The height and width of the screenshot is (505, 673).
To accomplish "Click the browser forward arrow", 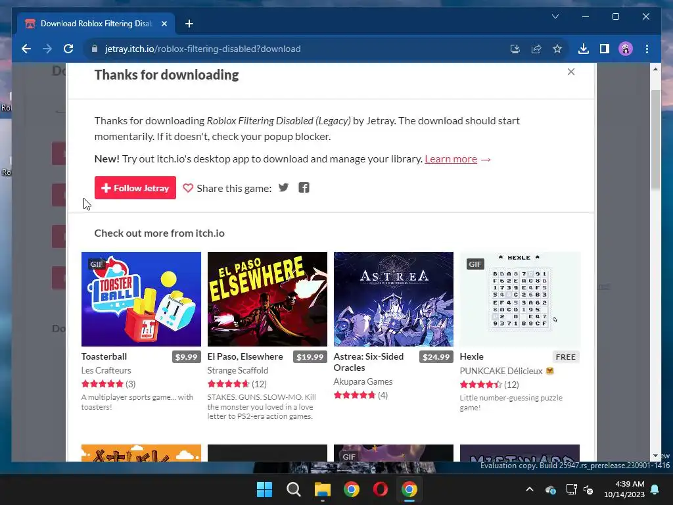I will coord(47,49).
